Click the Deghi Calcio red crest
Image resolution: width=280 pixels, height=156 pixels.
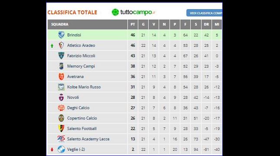pyautogui.click(x=61, y=108)
